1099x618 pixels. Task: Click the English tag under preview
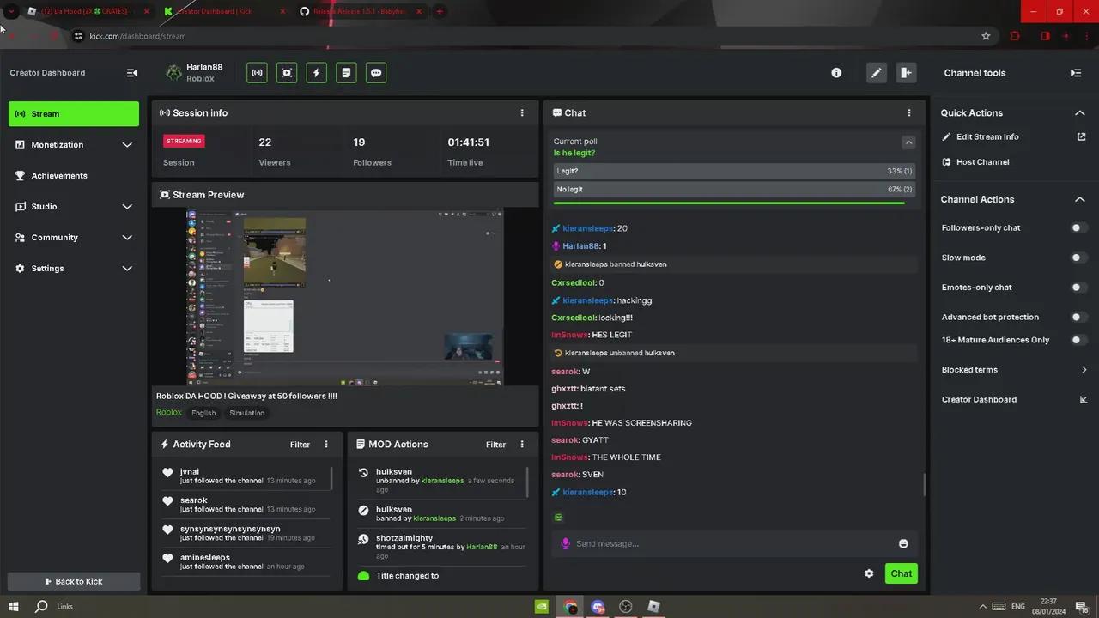click(203, 413)
